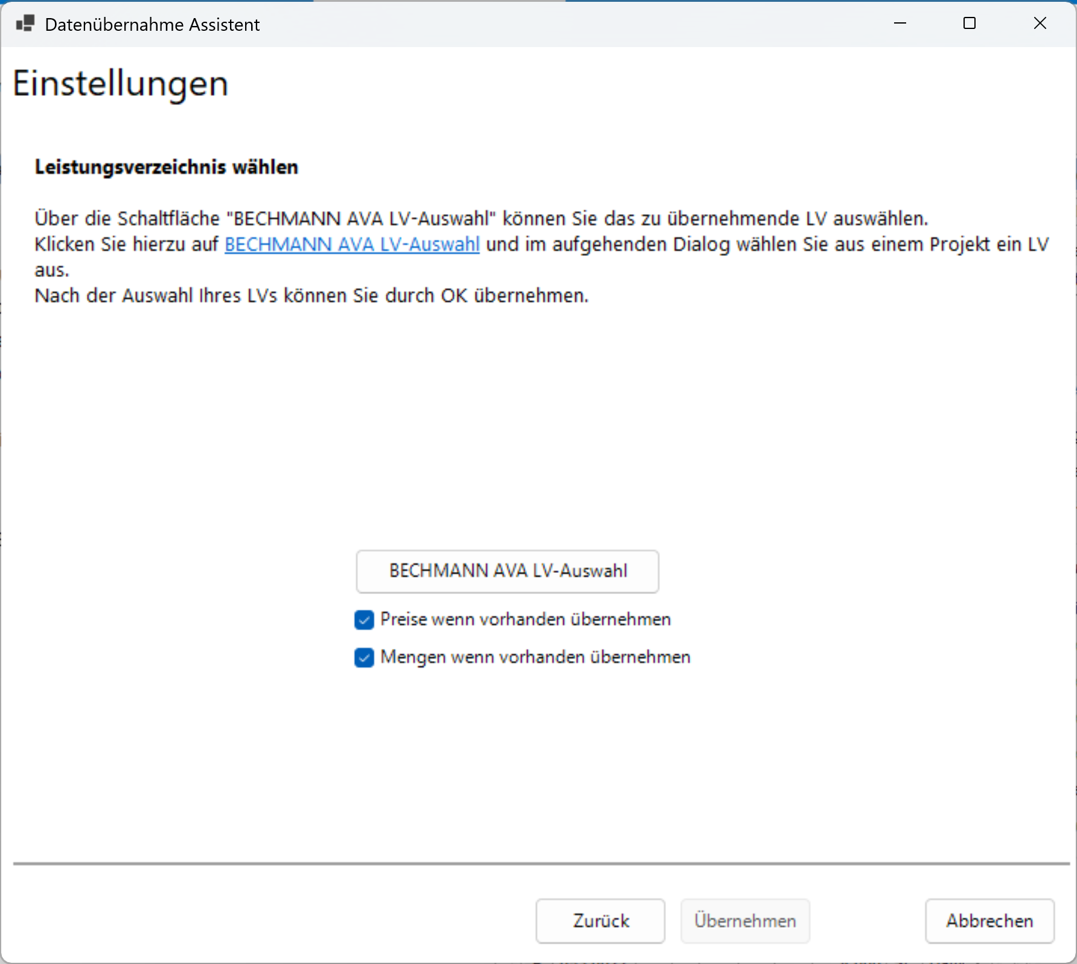This screenshot has height=964, width=1077.
Task: Click the horizontal separator above the footer buttons
Action: pos(541,864)
